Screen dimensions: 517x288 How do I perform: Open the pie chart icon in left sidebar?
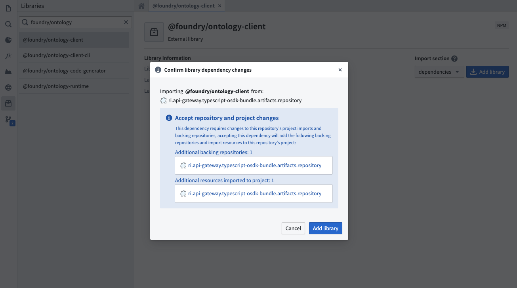tap(8, 40)
